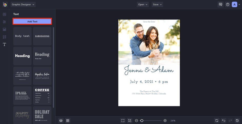Click the account avatar A
The image size is (242, 124).
click(x=234, y=4)
